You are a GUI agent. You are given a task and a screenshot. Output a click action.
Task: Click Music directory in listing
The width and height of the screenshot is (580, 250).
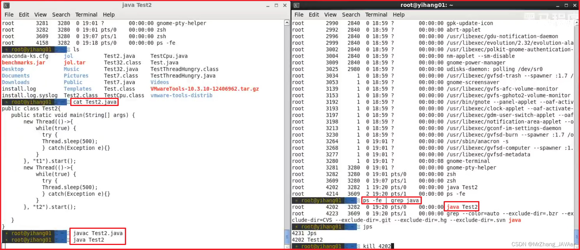[x=71, y=69]
